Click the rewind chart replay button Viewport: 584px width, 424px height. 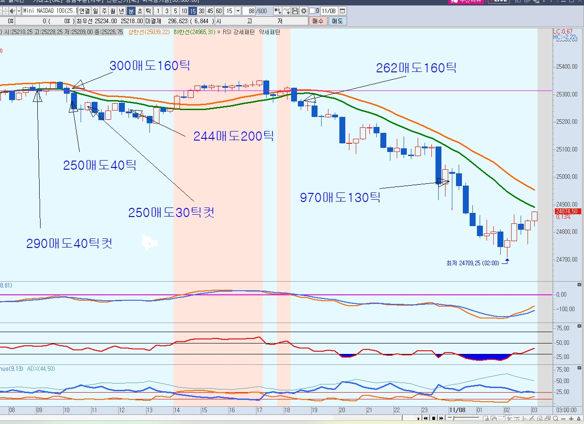click(x=425, y=418)
